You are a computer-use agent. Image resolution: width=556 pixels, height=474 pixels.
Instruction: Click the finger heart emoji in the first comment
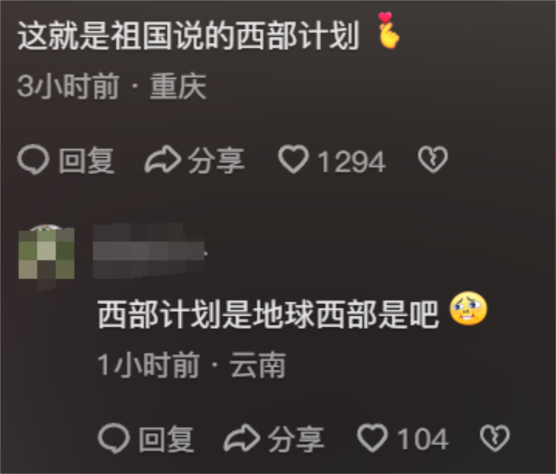(x=388, y=31)
